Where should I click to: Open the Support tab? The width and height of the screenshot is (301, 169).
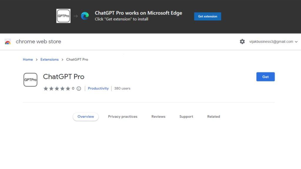pos(186,116)
